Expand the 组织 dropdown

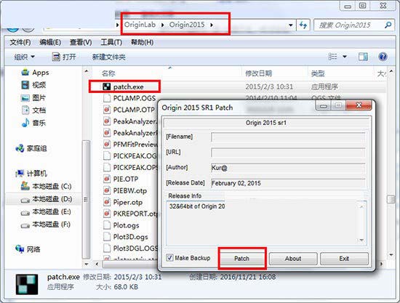(x=24, y=57)
